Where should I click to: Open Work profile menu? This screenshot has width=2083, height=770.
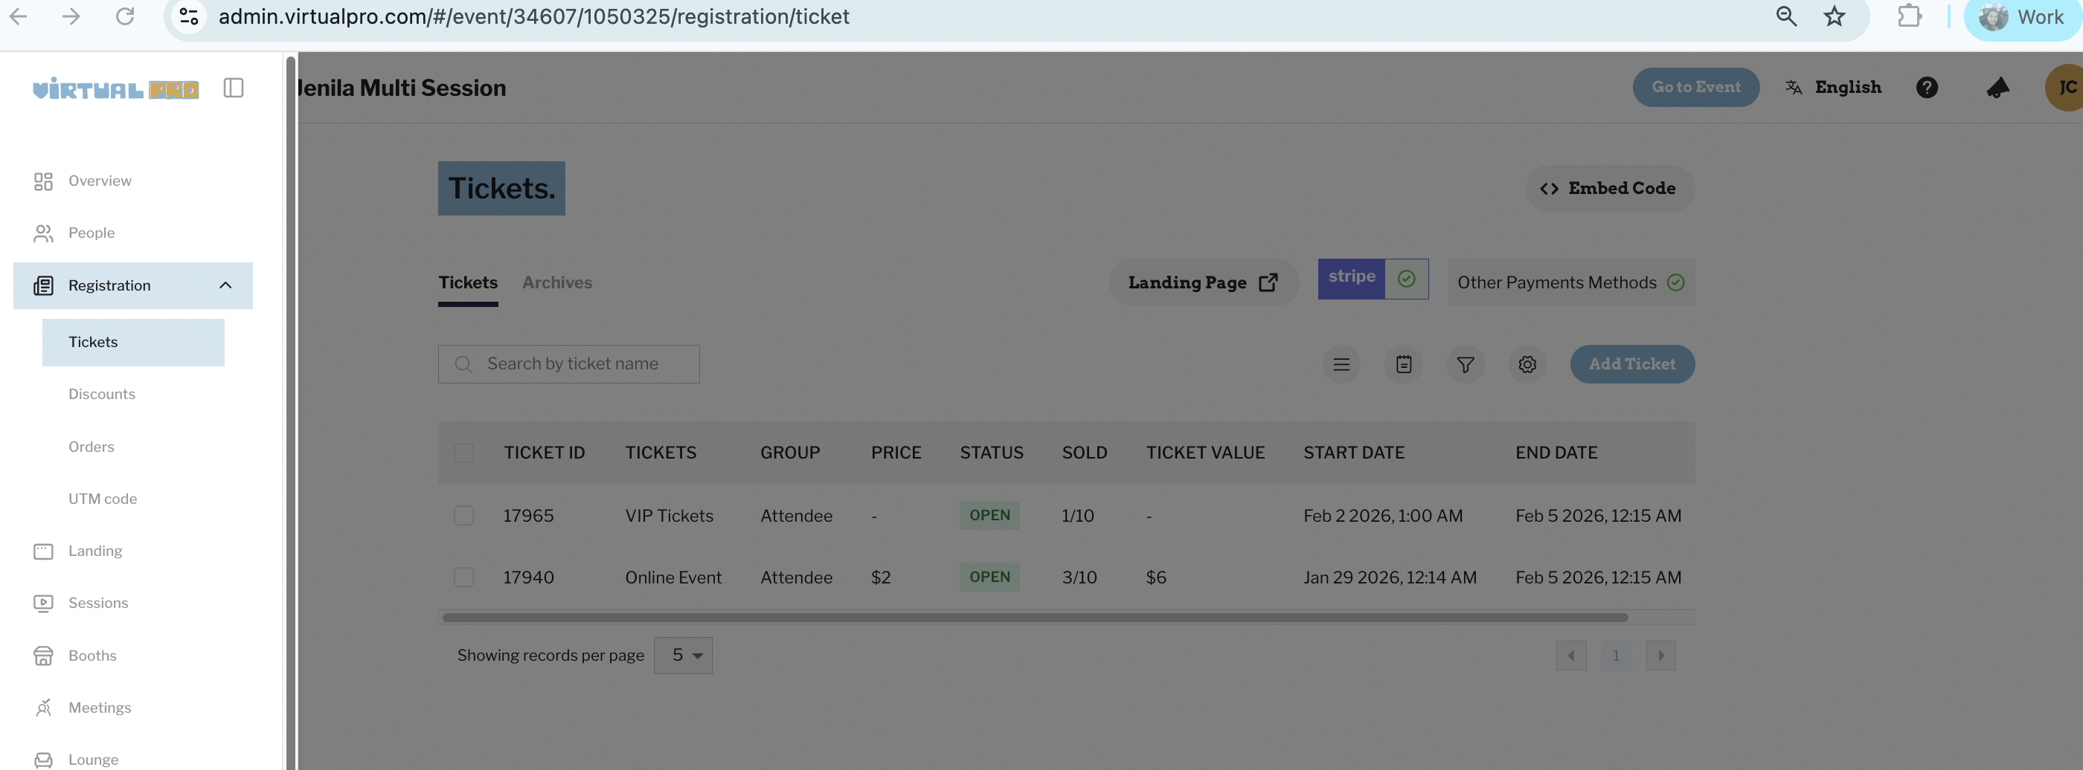coord(2022,17)
